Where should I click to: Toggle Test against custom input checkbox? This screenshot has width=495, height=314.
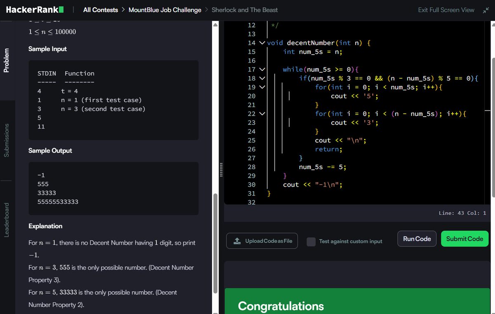click(311, 241)
